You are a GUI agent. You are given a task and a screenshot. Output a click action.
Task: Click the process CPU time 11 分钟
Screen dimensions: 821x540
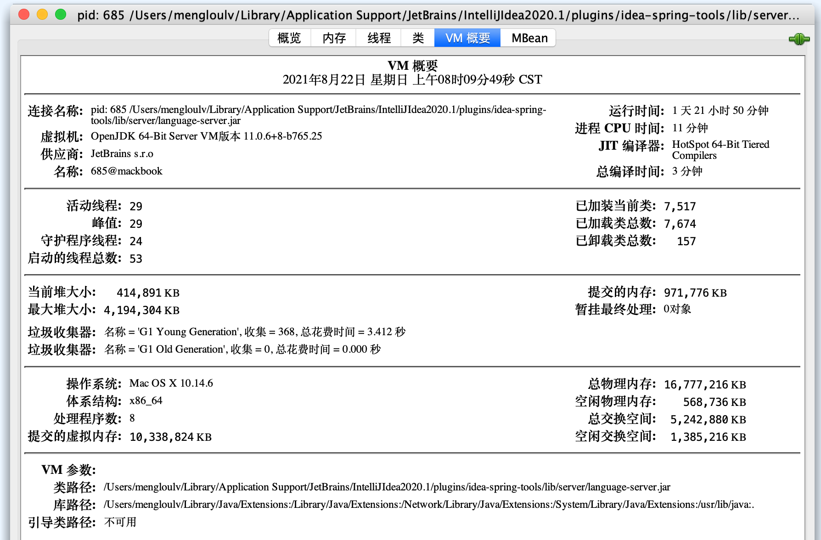(x=690, y=128)
